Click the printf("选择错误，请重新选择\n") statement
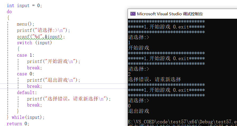 69,99
